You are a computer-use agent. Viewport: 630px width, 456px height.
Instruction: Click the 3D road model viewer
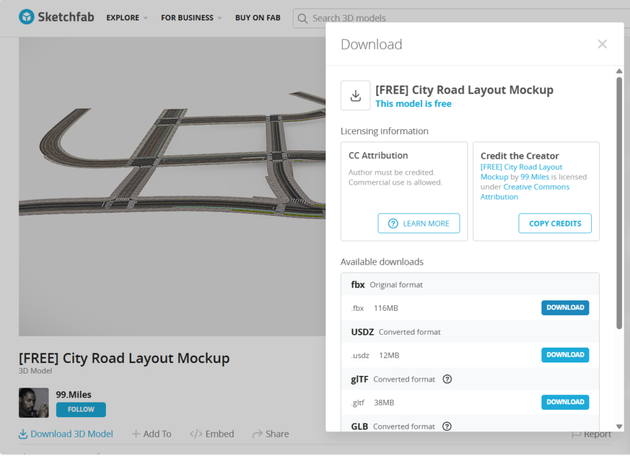pyautogui.click(x=172, y=187)
